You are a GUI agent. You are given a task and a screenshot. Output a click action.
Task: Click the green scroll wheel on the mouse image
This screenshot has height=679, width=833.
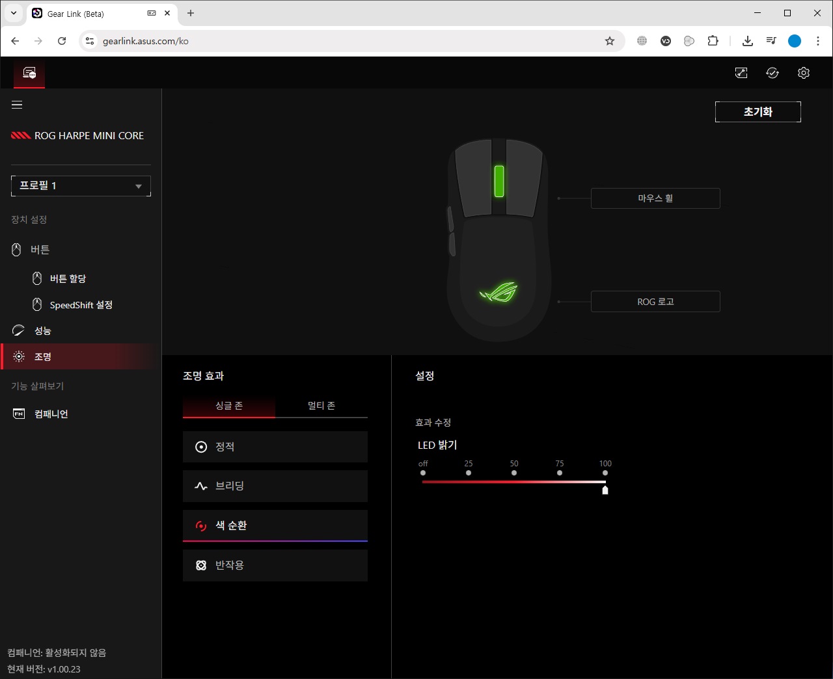tap(499, 181)
